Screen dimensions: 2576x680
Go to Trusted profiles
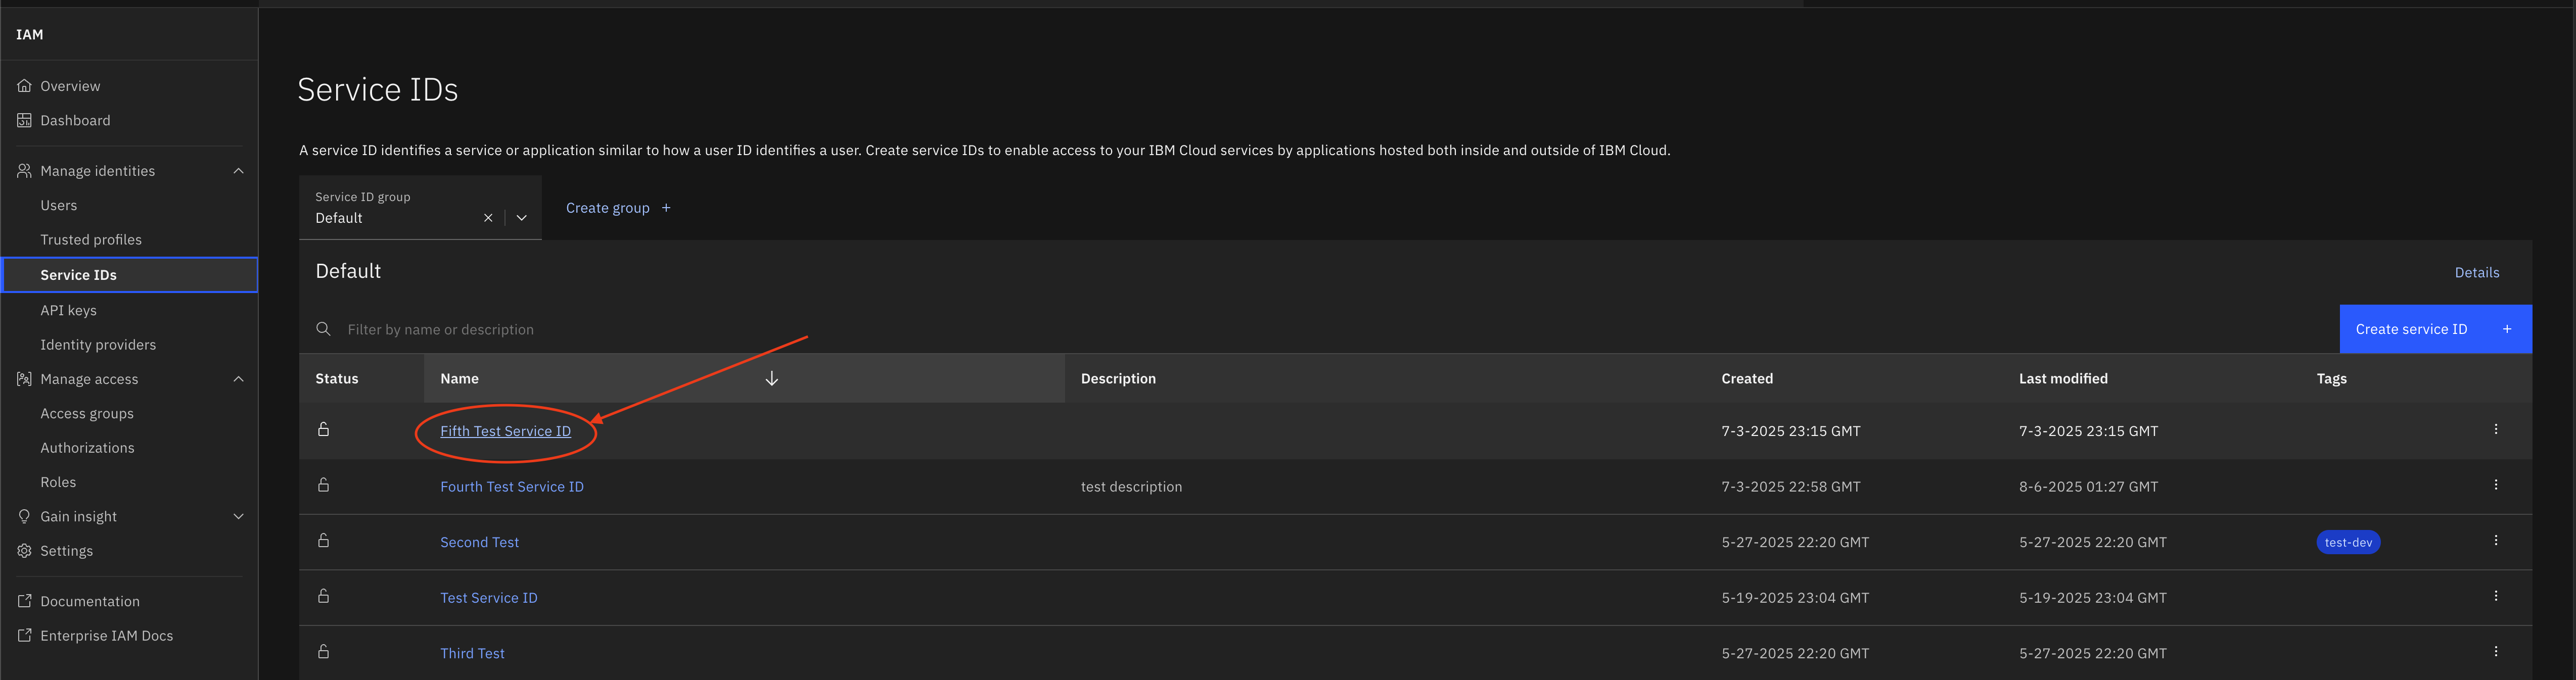(91, 240)
